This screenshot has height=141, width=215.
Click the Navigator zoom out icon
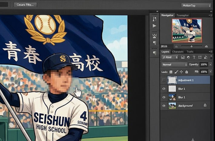click(x=177, y=46)
